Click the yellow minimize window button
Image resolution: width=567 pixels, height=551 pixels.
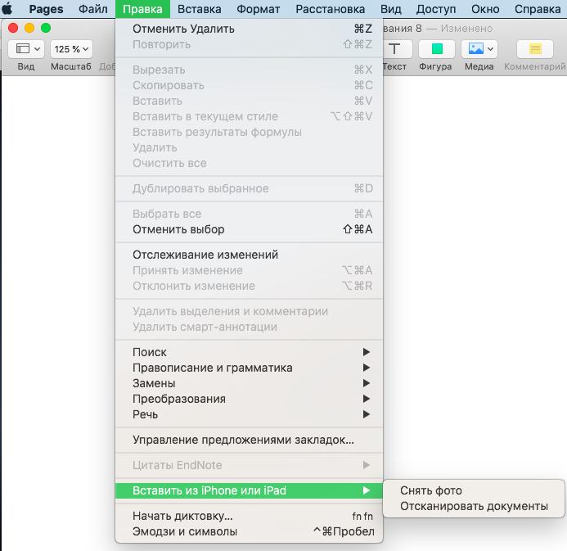[x=29, y=28]
